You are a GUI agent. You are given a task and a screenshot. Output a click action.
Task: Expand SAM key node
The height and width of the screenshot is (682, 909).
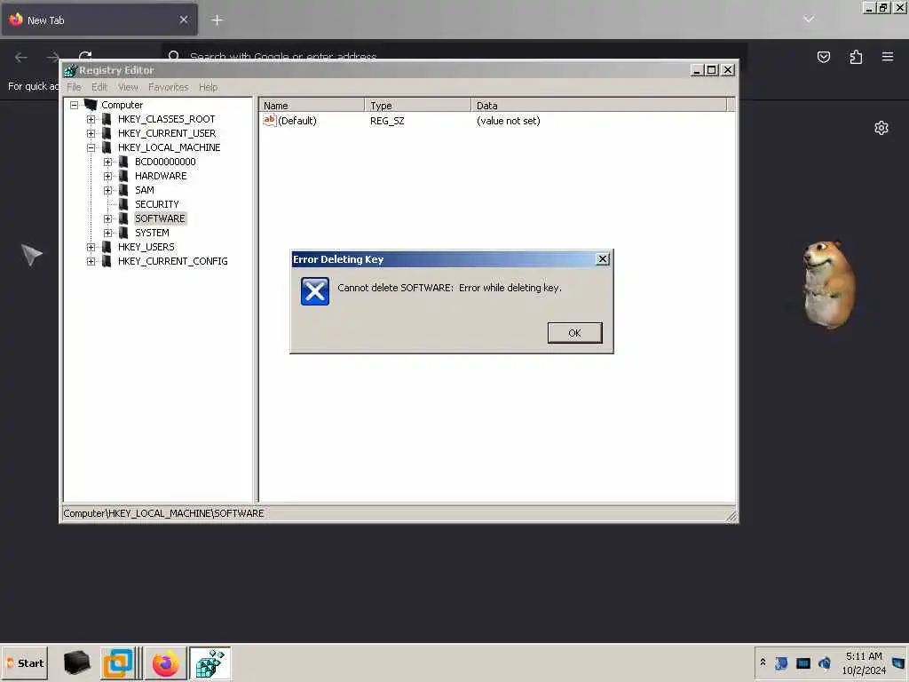click(x=107, y=190)
